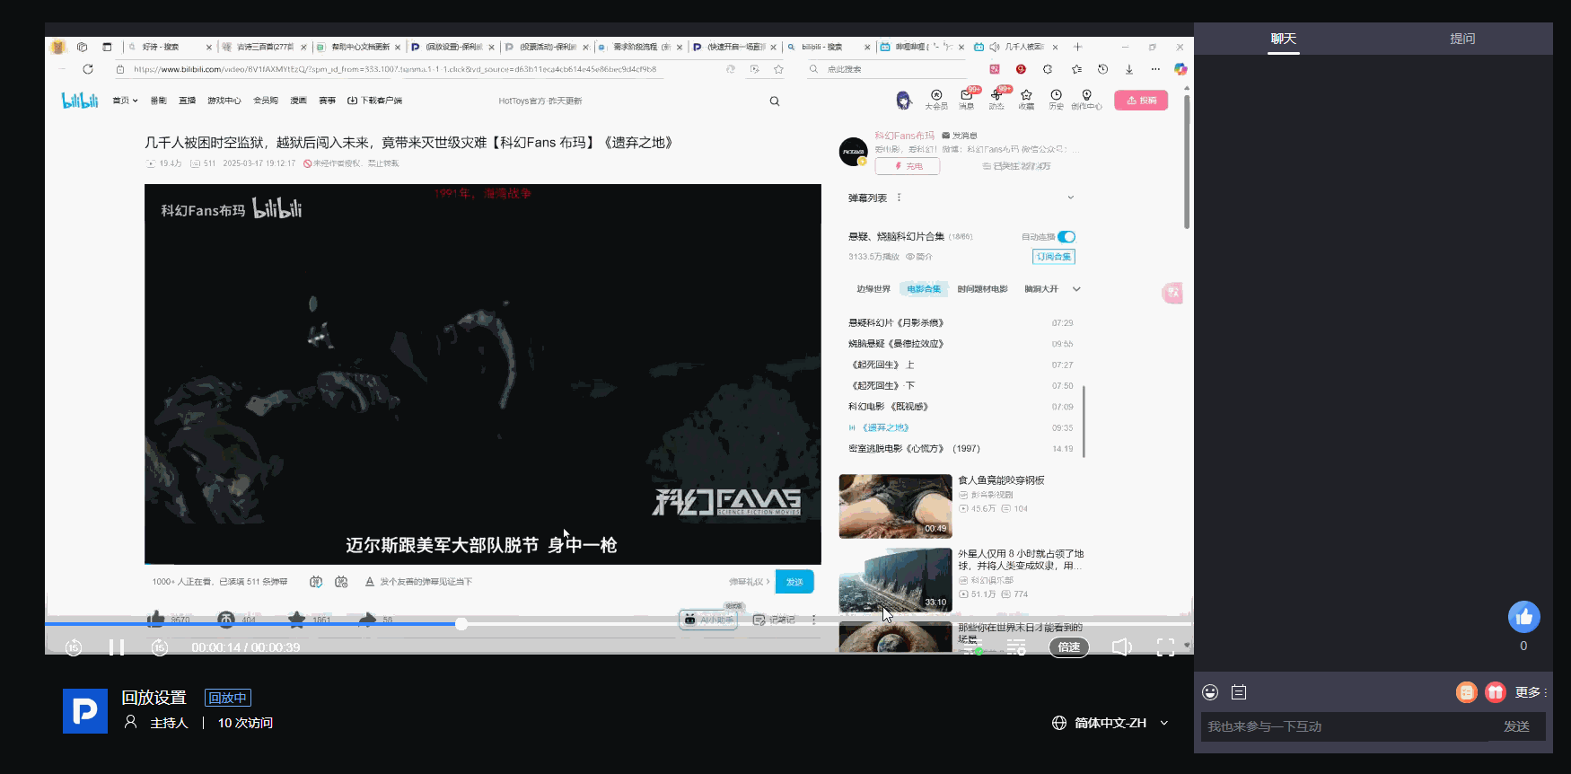Click 发消息 next to the uploader
Image resolution: width=1571 pixels, height=774 pixels.
[x=960, y=136]
